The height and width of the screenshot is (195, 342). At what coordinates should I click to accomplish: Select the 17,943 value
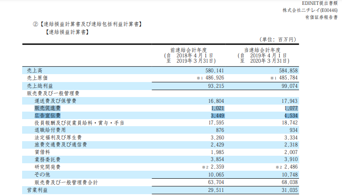tap(289, 101)
